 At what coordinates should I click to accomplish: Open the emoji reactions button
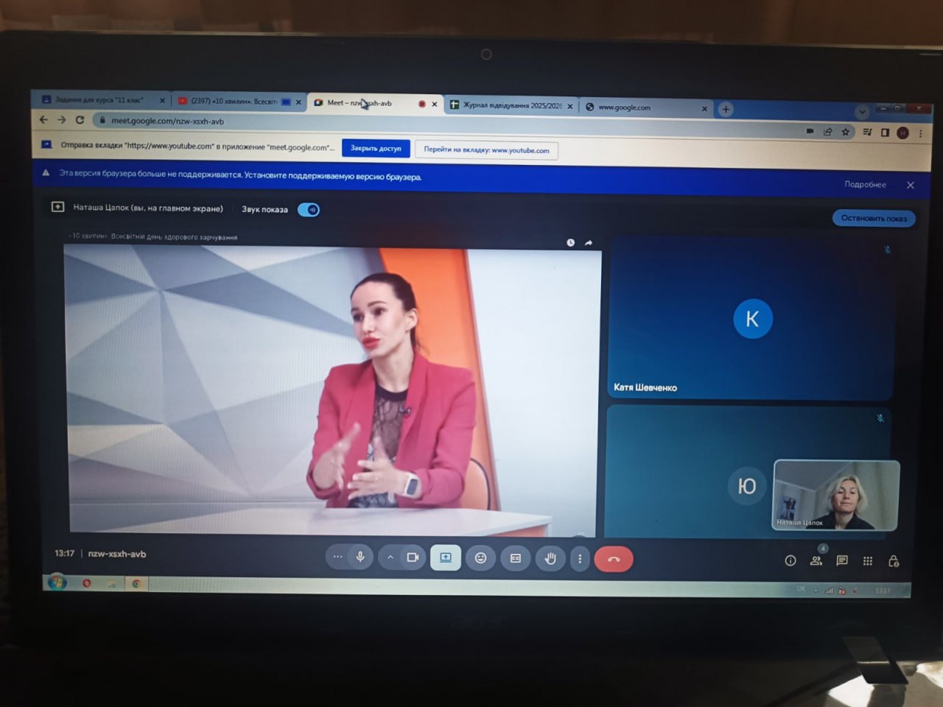480,558
